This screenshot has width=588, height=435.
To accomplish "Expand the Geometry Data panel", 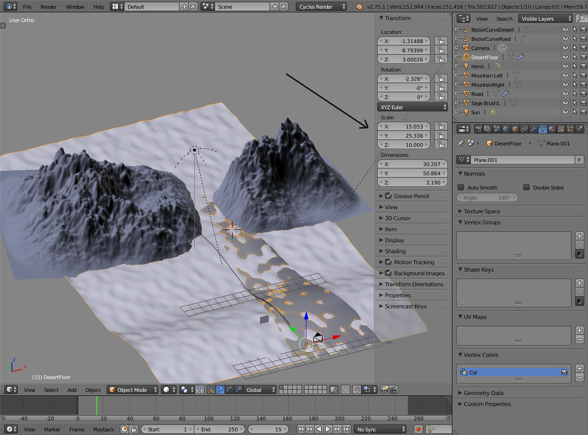I will click(483, 393).
